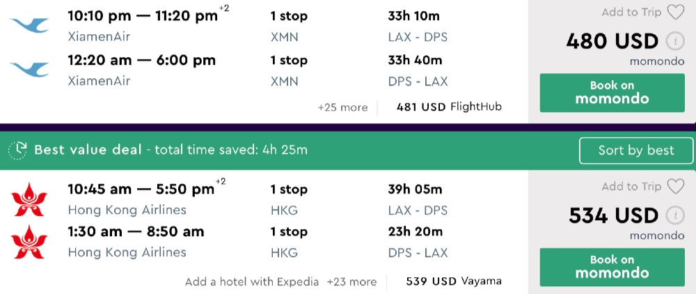The width and height of the screenshot is (696, 294).
Task: Select the 10:10 pm — 11:20 pm flight time
Action: (x=143, y=16)
